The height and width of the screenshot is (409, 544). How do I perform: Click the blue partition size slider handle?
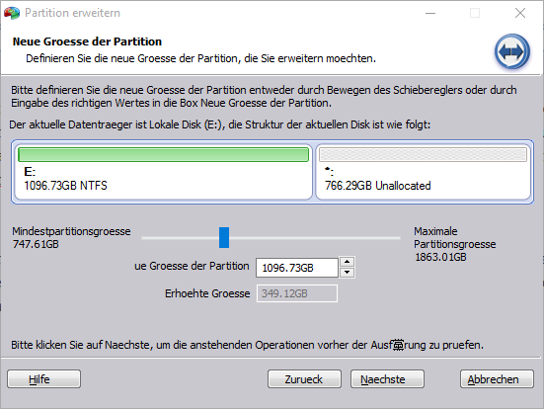(224, 237)
